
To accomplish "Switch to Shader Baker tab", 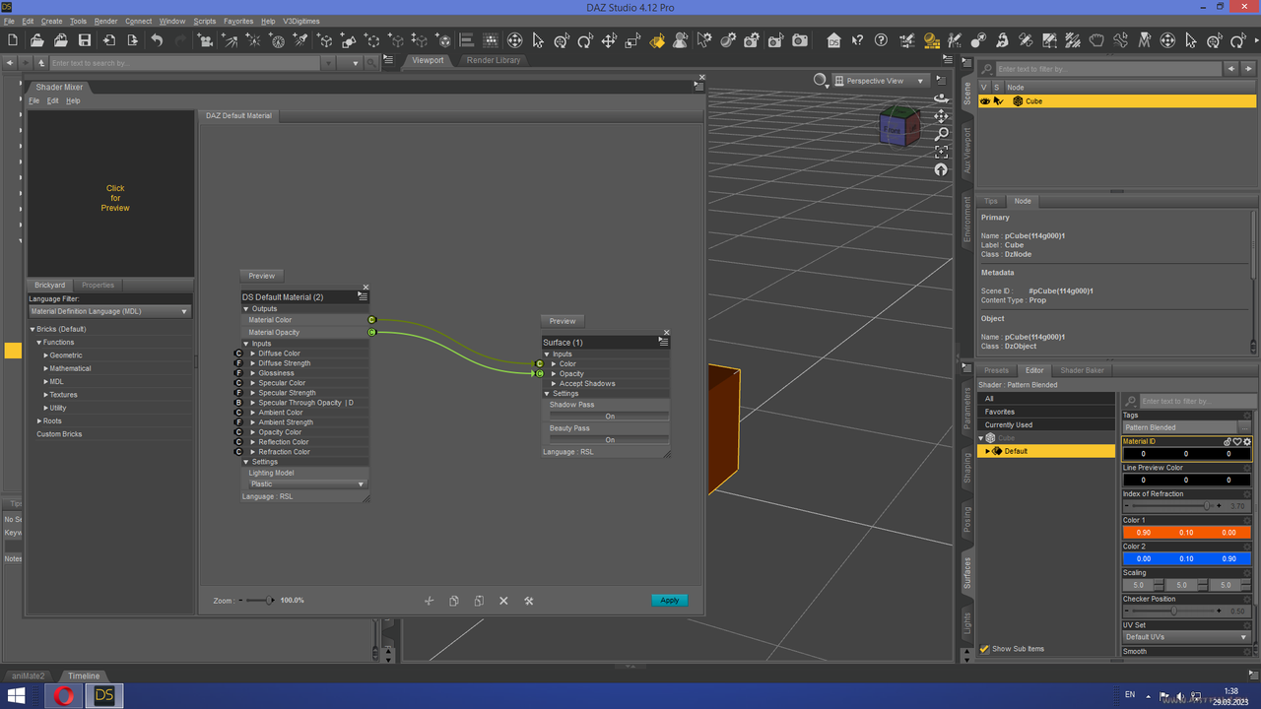I will (x=1082, y=370).
